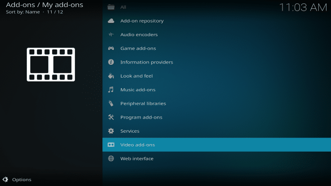Open Video add-ons category
The image size is (331, 186).
tap(137, 145)
